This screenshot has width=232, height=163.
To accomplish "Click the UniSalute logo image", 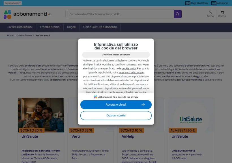I will pyautogui.click(x=191, y=120).
